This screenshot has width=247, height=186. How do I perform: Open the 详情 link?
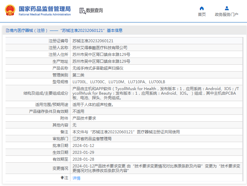(x=76, y=178)
